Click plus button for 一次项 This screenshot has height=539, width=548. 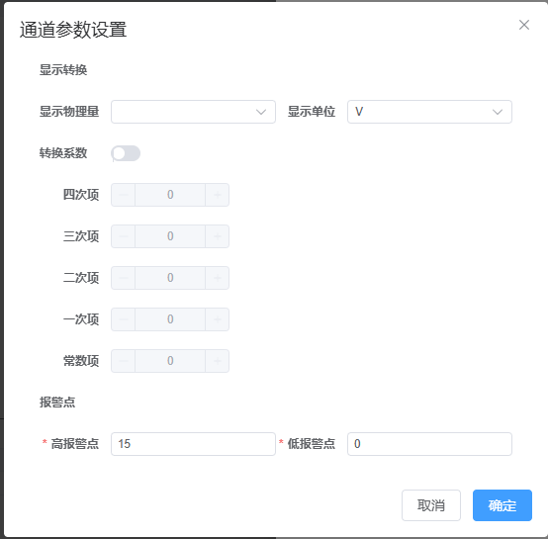[x=217, y=319]
